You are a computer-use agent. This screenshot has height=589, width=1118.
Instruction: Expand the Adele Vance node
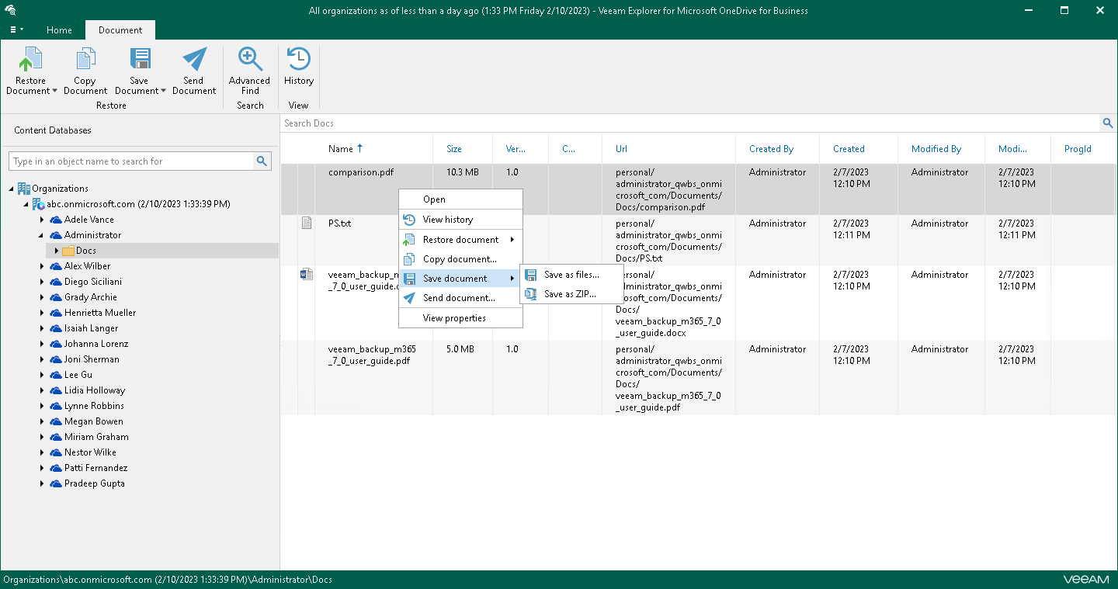(43, 220)
